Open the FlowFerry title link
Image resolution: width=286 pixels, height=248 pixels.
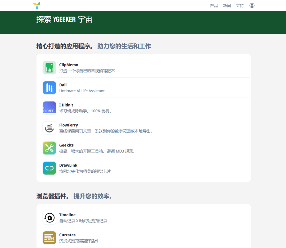point(69,125)
